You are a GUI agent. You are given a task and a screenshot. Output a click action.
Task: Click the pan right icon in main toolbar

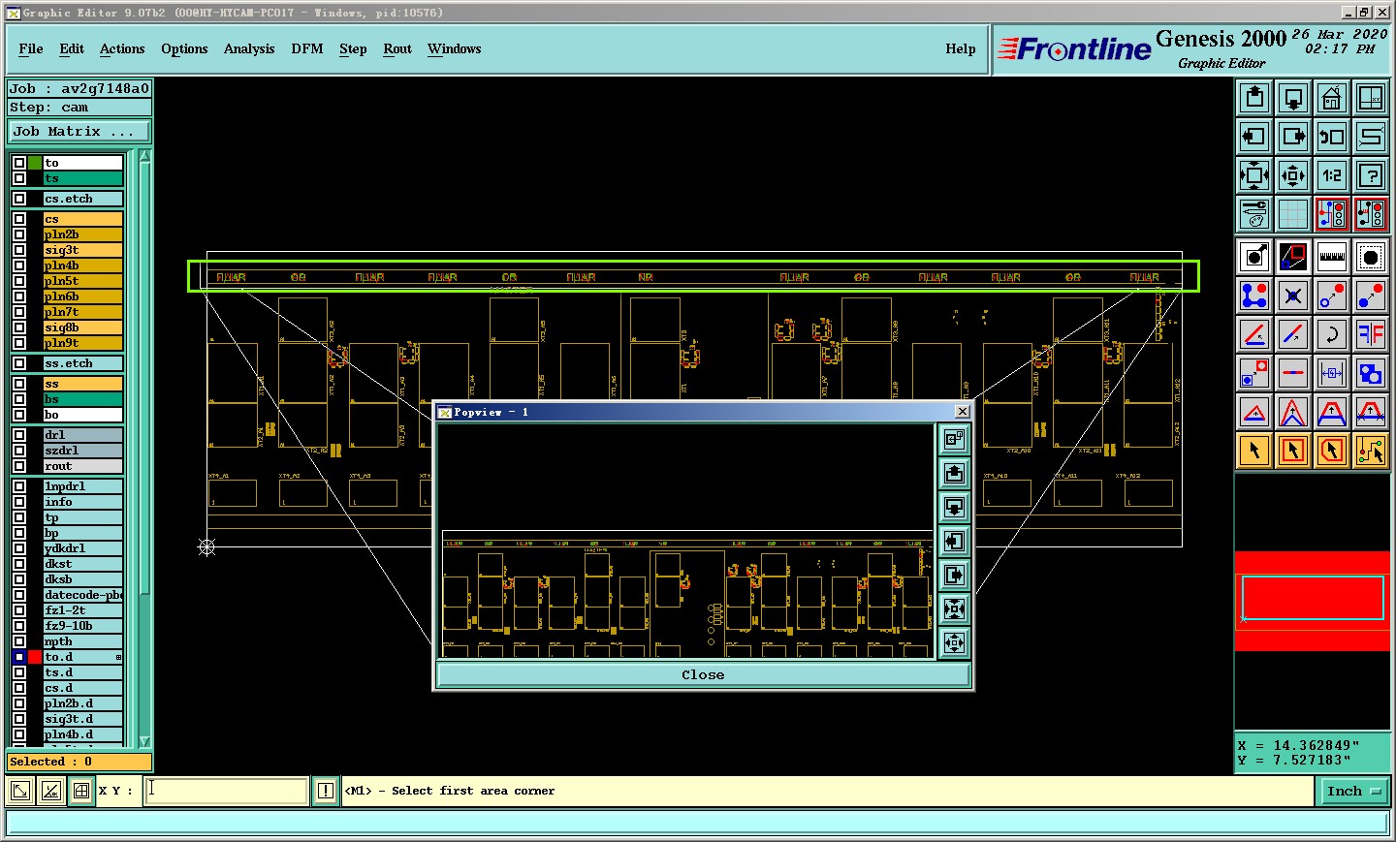pyautogui.click(x=1293, y=136)
